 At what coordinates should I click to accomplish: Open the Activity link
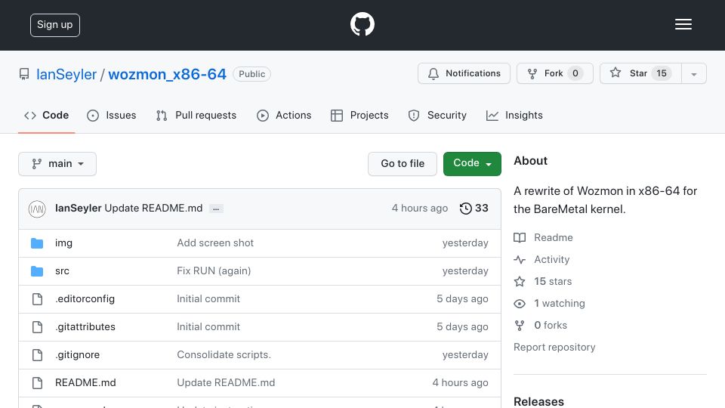(x=551, y=259)
